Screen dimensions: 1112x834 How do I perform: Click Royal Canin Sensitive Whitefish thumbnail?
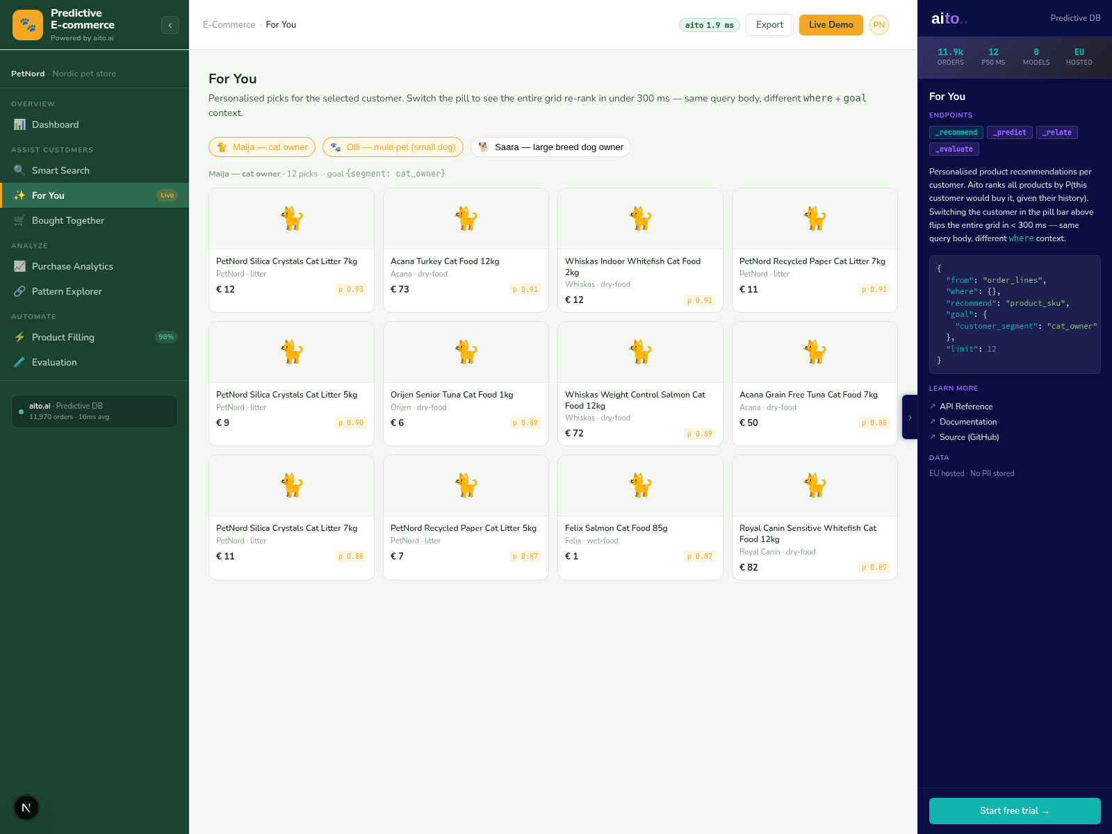coord(815,486)
